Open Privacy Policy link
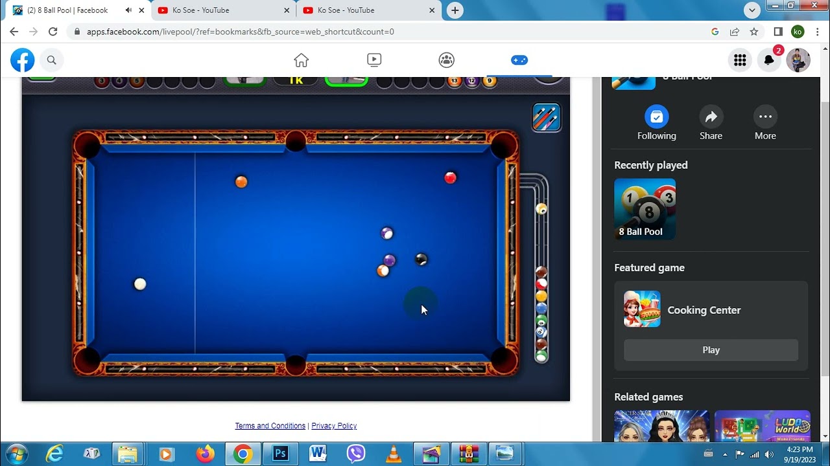The image size is (830, 466). pyautogui.click(x=334, y=426)
